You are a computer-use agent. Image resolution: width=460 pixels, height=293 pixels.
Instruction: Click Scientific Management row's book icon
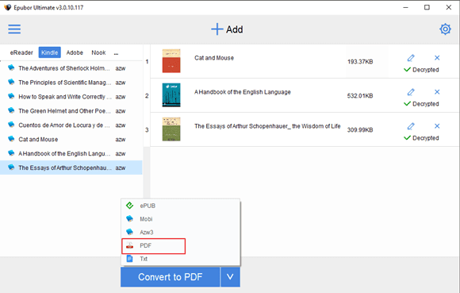tap(11, 82)
